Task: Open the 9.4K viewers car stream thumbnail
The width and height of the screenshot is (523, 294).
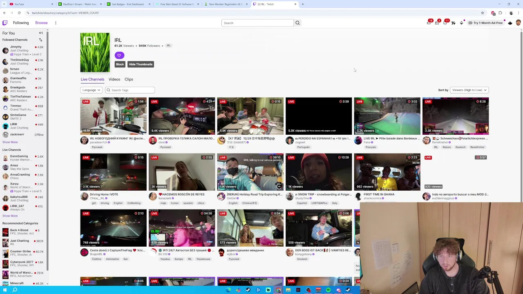Action: [182, 116]
